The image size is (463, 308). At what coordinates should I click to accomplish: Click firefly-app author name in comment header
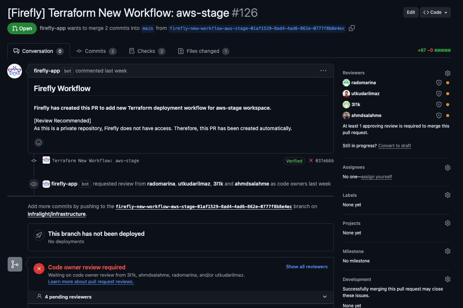pos(47,71)
